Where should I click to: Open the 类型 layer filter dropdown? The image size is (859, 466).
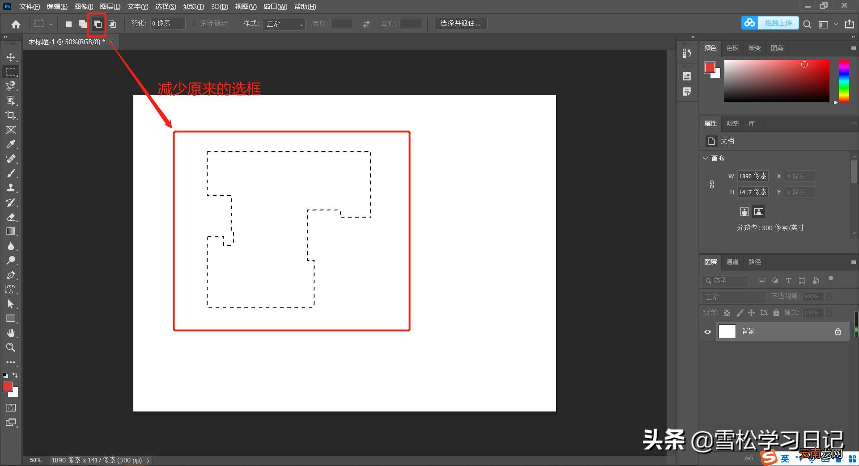(725, 281)
